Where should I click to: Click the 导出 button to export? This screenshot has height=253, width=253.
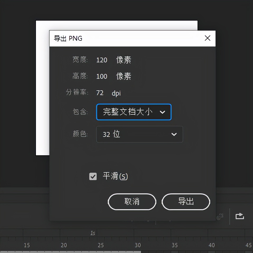tap(186, 202)
